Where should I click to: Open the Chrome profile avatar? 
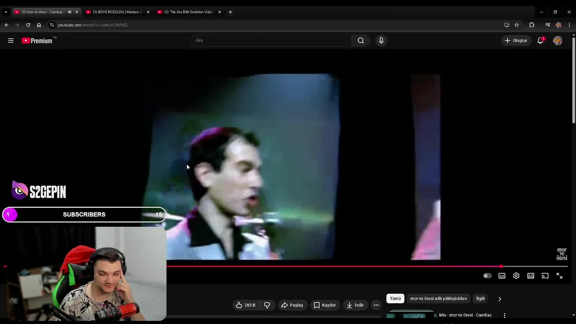558,25
